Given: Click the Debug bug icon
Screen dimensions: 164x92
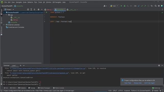Looking at the screenshot, I should 125,6.
